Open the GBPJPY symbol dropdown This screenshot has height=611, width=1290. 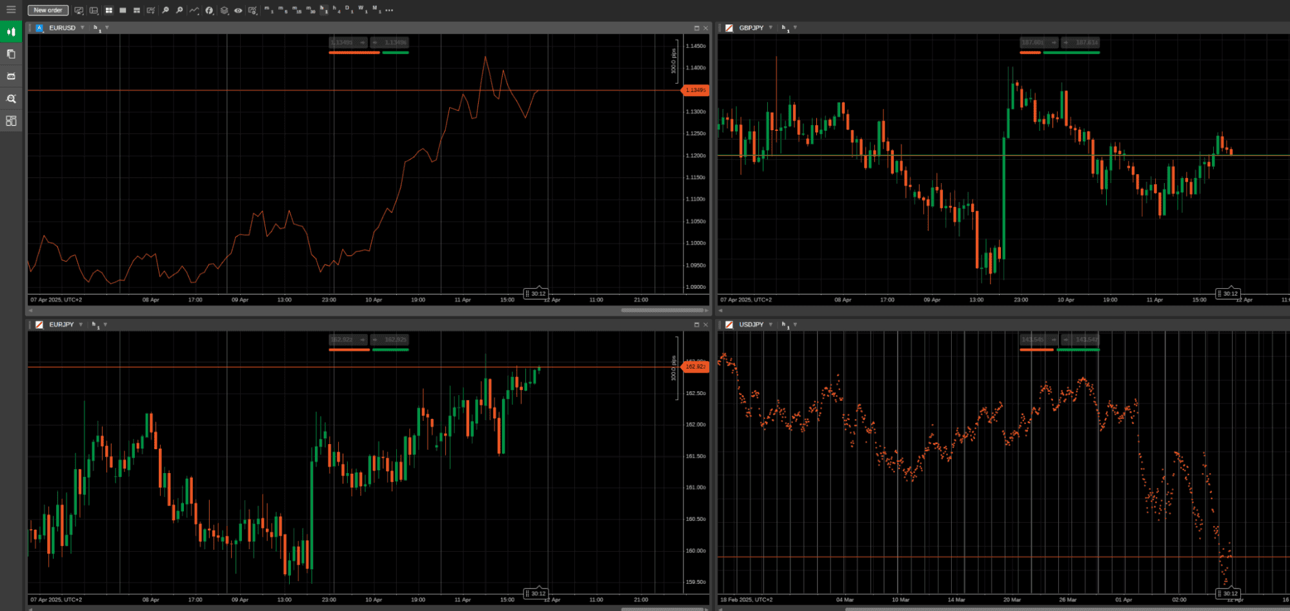[771, 28]
